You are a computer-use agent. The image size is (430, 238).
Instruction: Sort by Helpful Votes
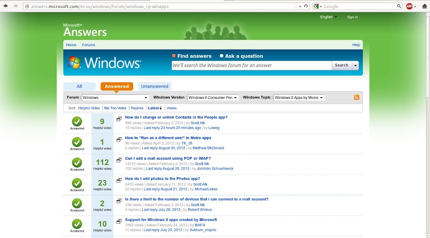pyautogui.click(x=89, y=108)
